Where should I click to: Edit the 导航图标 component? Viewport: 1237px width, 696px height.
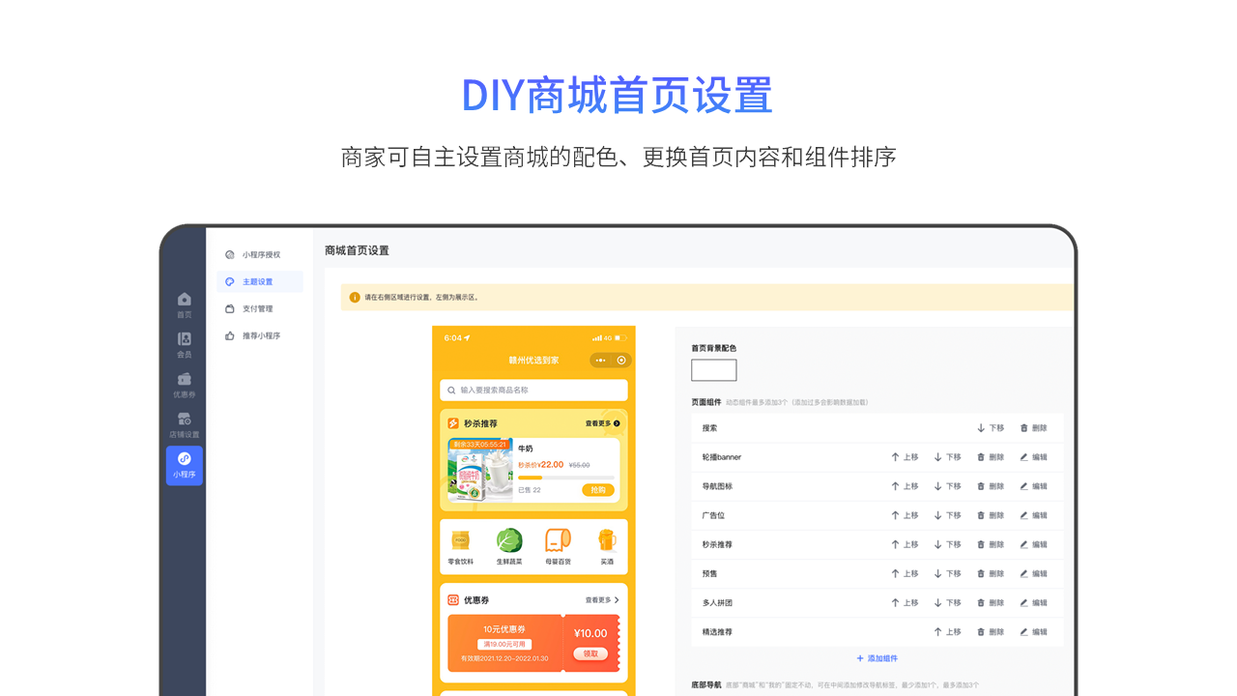pos(1033,486)
